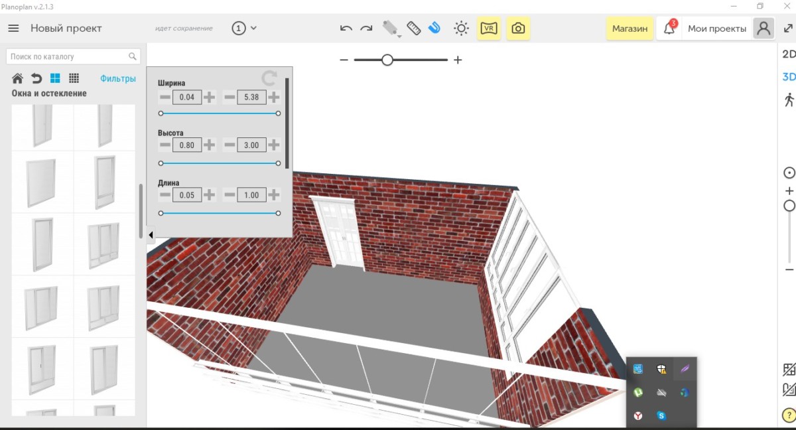The width and height of the screenshot is (796, 430).
Task: Redo the last action
Action: coord(366,29)
